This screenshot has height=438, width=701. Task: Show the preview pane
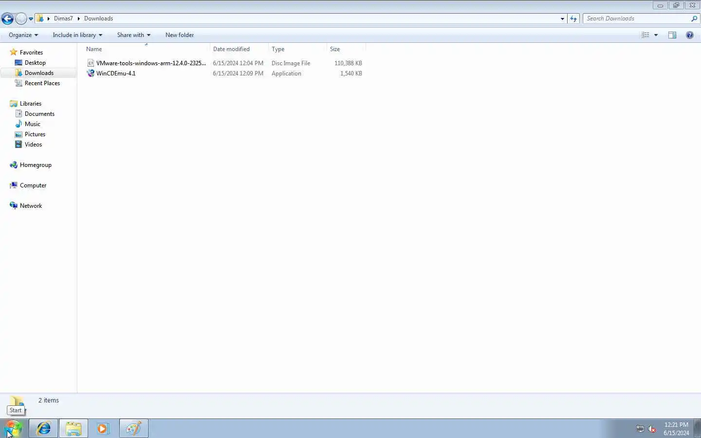click(x=672, y=35)
